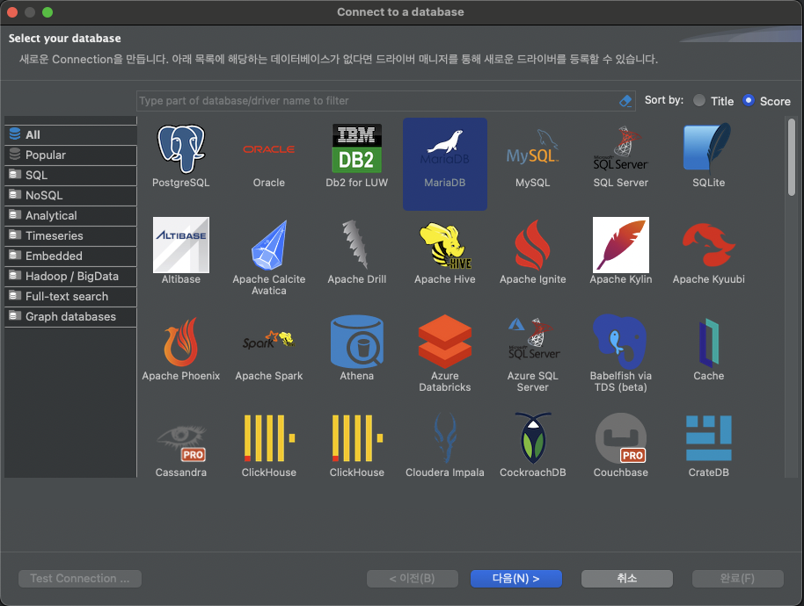The width and height of the screenshot is (804, 606).
Task: Filter by the SQL category
Action: click(x=70, y=175)
